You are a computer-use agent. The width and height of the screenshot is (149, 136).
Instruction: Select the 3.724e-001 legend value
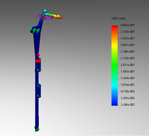[x=128, y=32]
